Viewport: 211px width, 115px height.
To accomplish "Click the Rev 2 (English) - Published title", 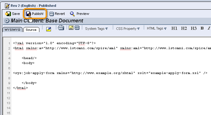I will click(x=33, y=6).
